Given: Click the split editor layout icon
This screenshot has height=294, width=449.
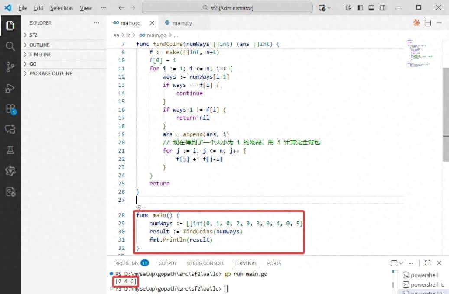Looking at the screenshot, I should coord(428,23).
